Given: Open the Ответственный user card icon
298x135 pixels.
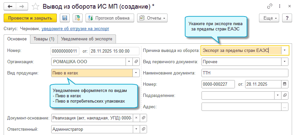Looking at the screenshot, I should click(x=143, y=129).
